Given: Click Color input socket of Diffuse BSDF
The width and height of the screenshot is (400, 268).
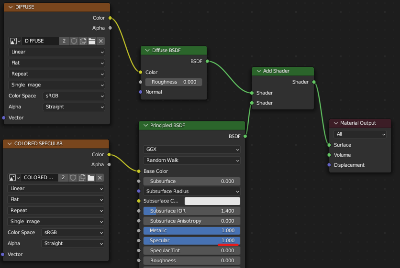Looking at the screenshot, I should click(x=141, y=72).
